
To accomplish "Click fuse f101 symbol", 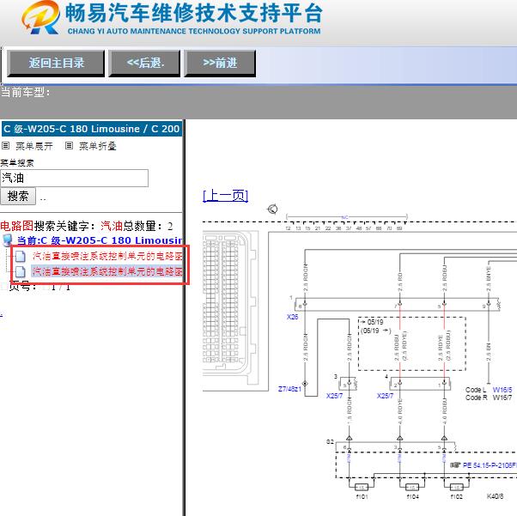I will click(x=361, y=488).
